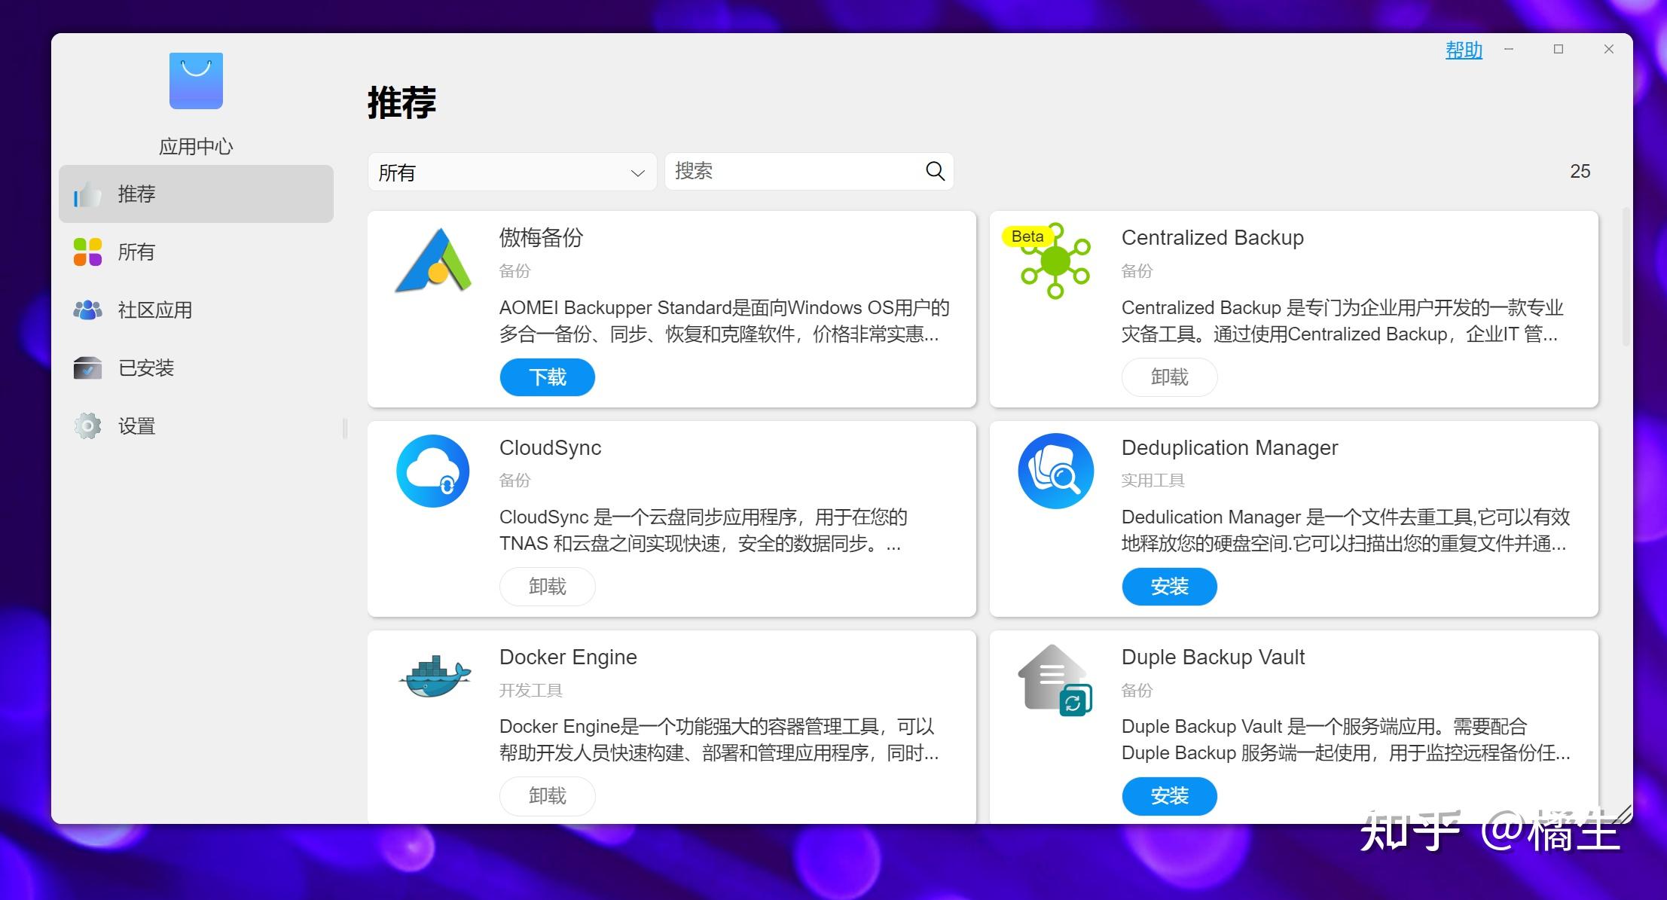Open the CloudSync cloud icon
Screen dimensions: 1667x900
[x=433, y=471]
